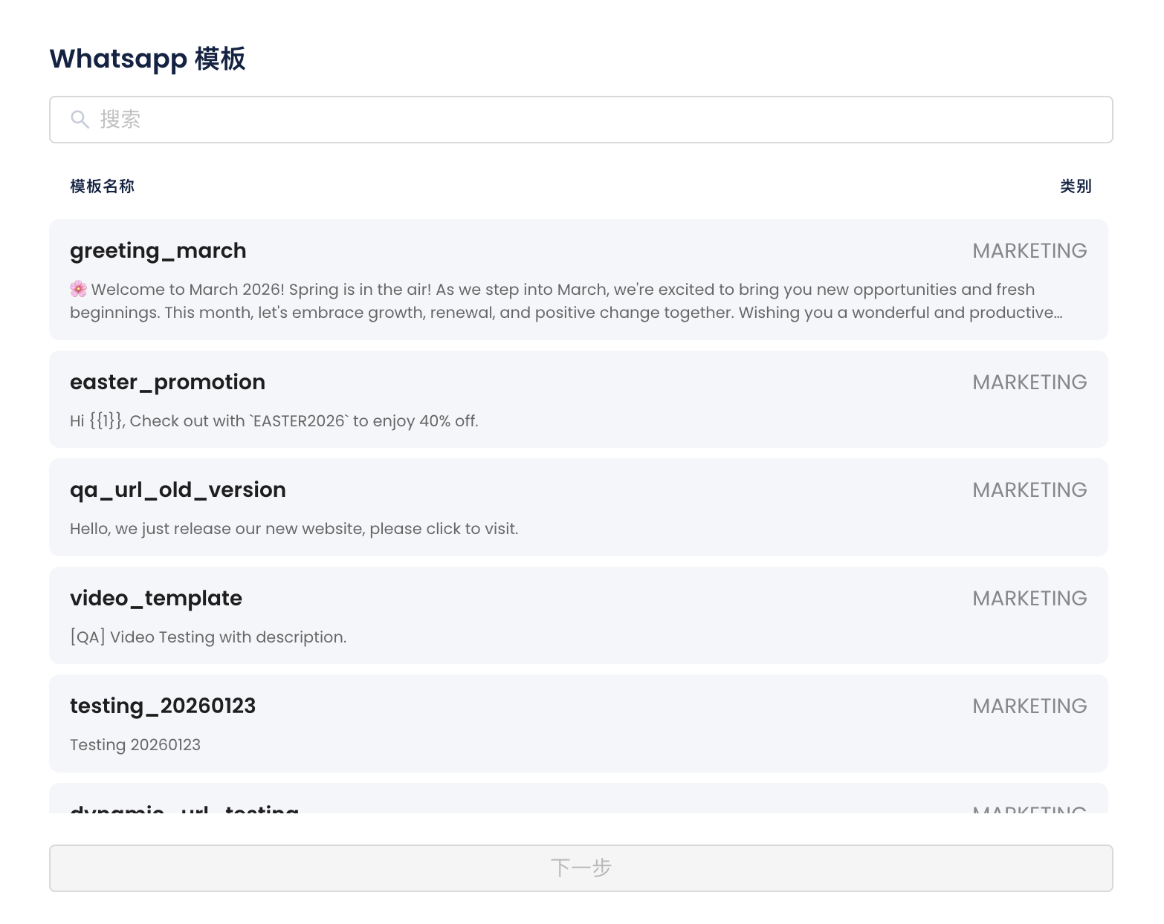Click the MARKETING category on the video_template row
Viewport: 1164px width, 924px height.
coord(1029,599)
